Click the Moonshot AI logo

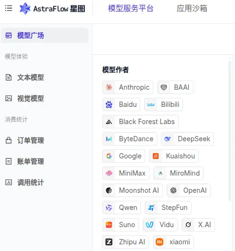109,190
